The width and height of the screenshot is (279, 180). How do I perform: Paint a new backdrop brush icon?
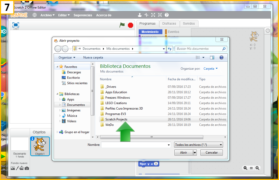click(x=17, y=168)
